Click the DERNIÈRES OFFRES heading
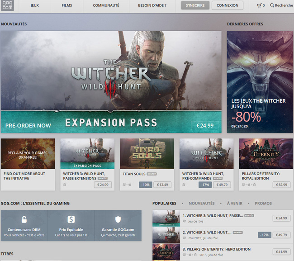This screenshot has width=294, height=261. [x=245, y=24]
